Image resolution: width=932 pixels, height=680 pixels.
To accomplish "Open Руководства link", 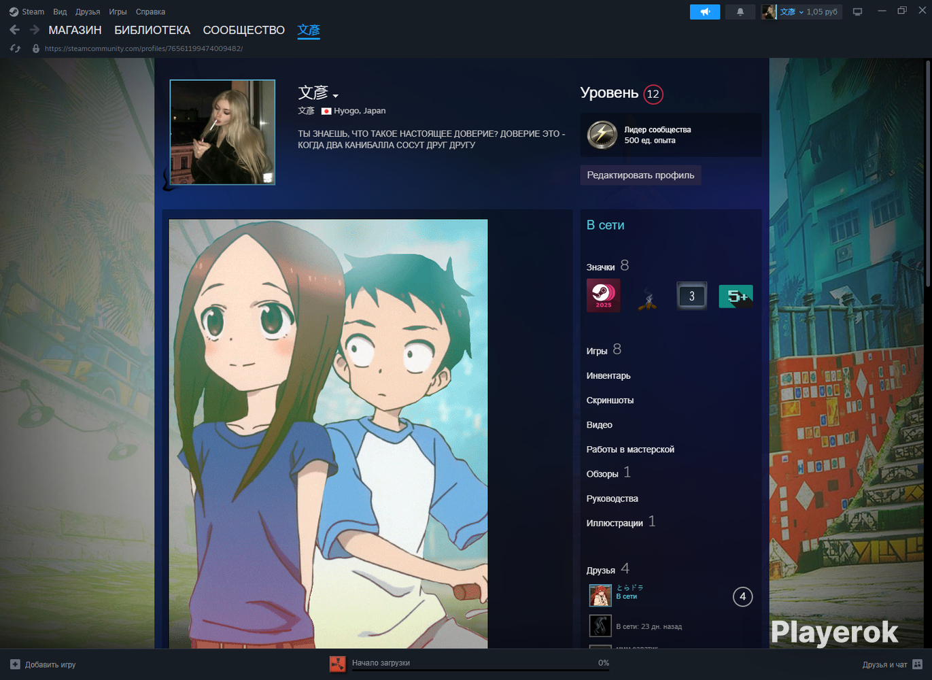I will coord(612,498).
